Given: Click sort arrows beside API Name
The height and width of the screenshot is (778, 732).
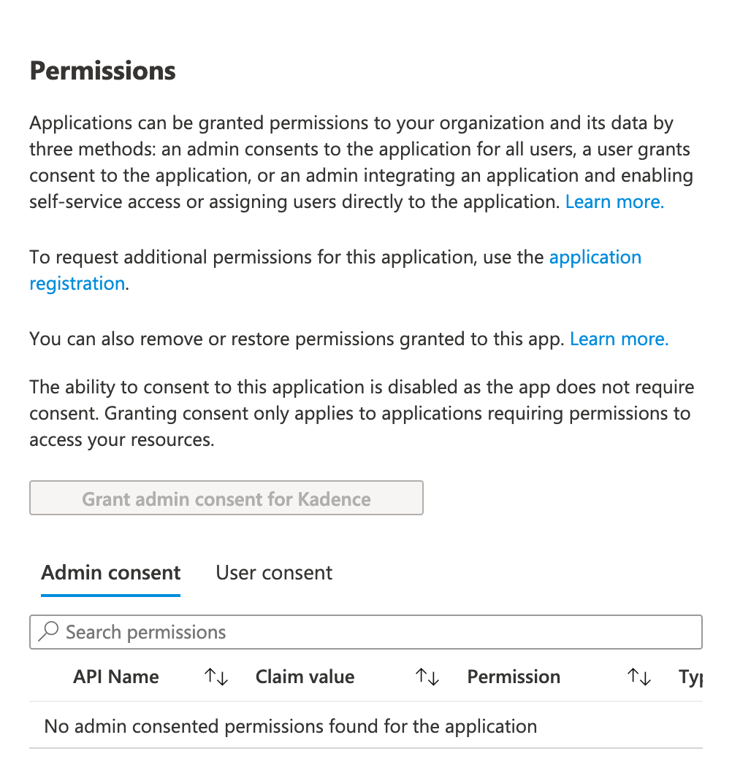Looking at the screenshot, I should pos(216,677).
